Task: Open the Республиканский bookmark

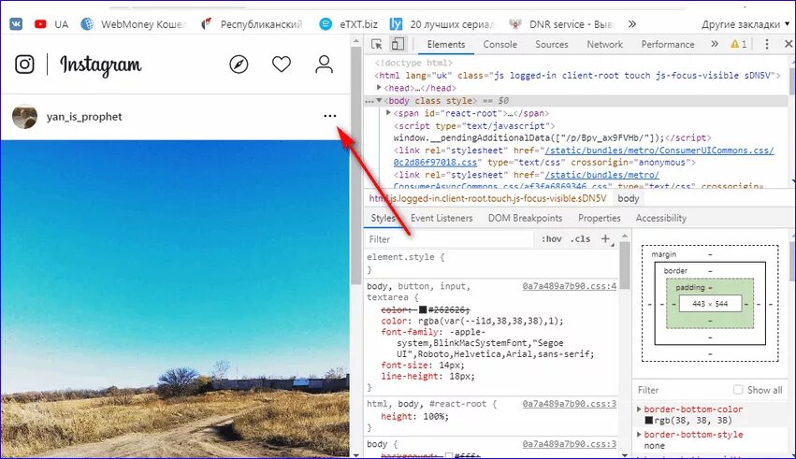Action: [x=253, y=23]
